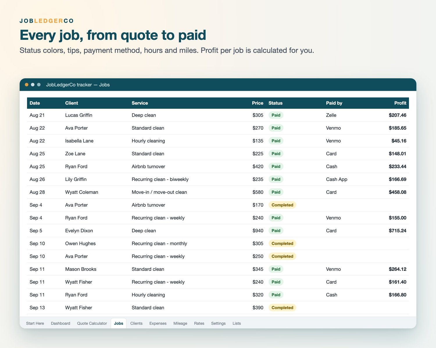
Task: Switch to the Lists tab
Action: coord(237,323)
